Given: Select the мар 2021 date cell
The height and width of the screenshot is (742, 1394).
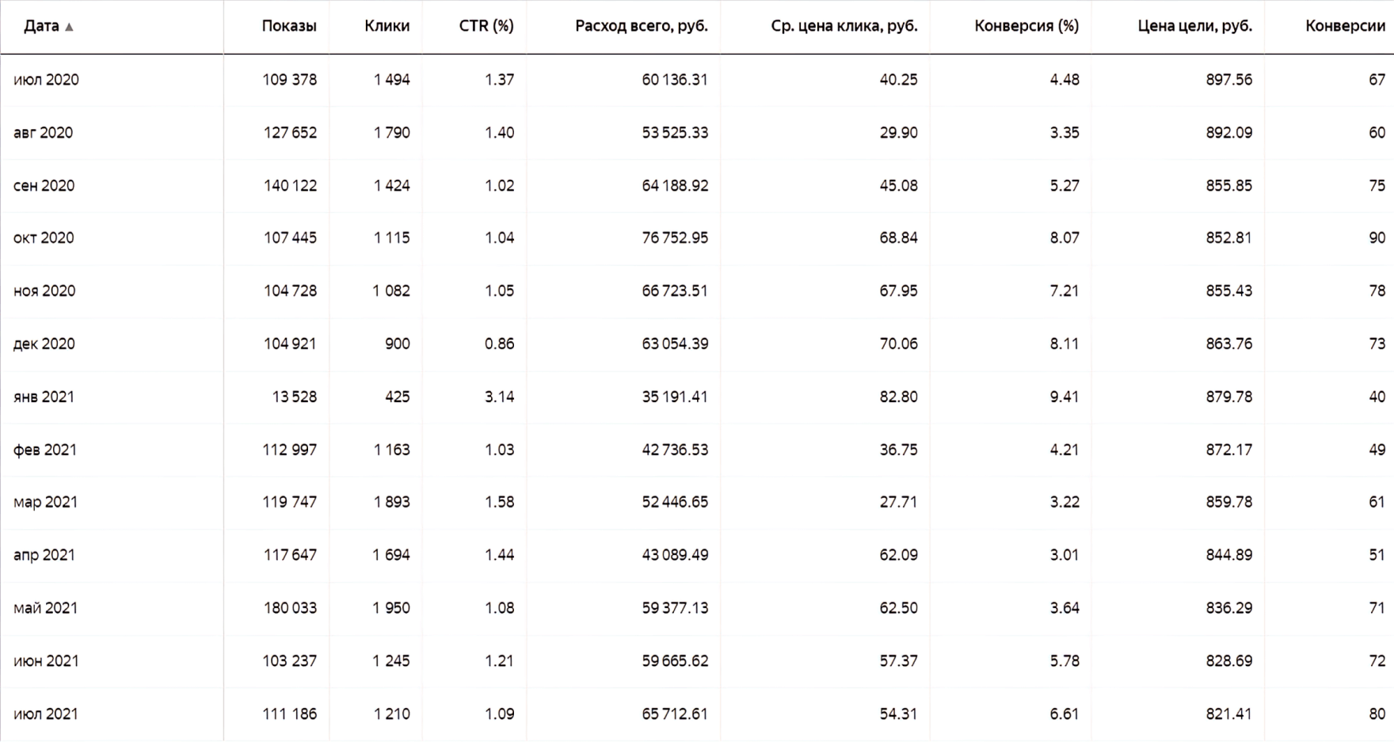Looking at the screenshot, I should tap(45, 503).
